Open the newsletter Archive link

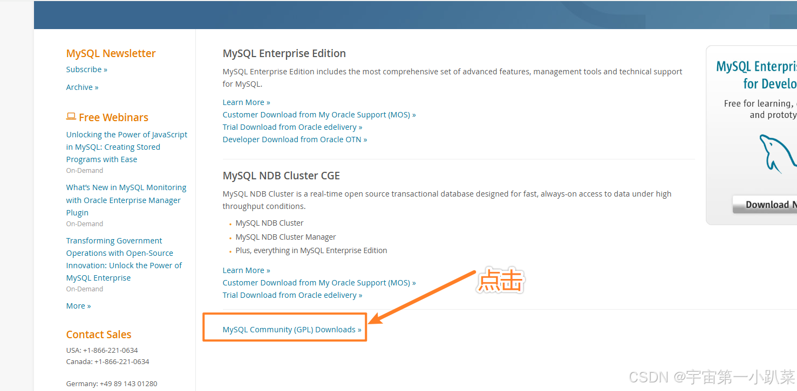(83, 87)
